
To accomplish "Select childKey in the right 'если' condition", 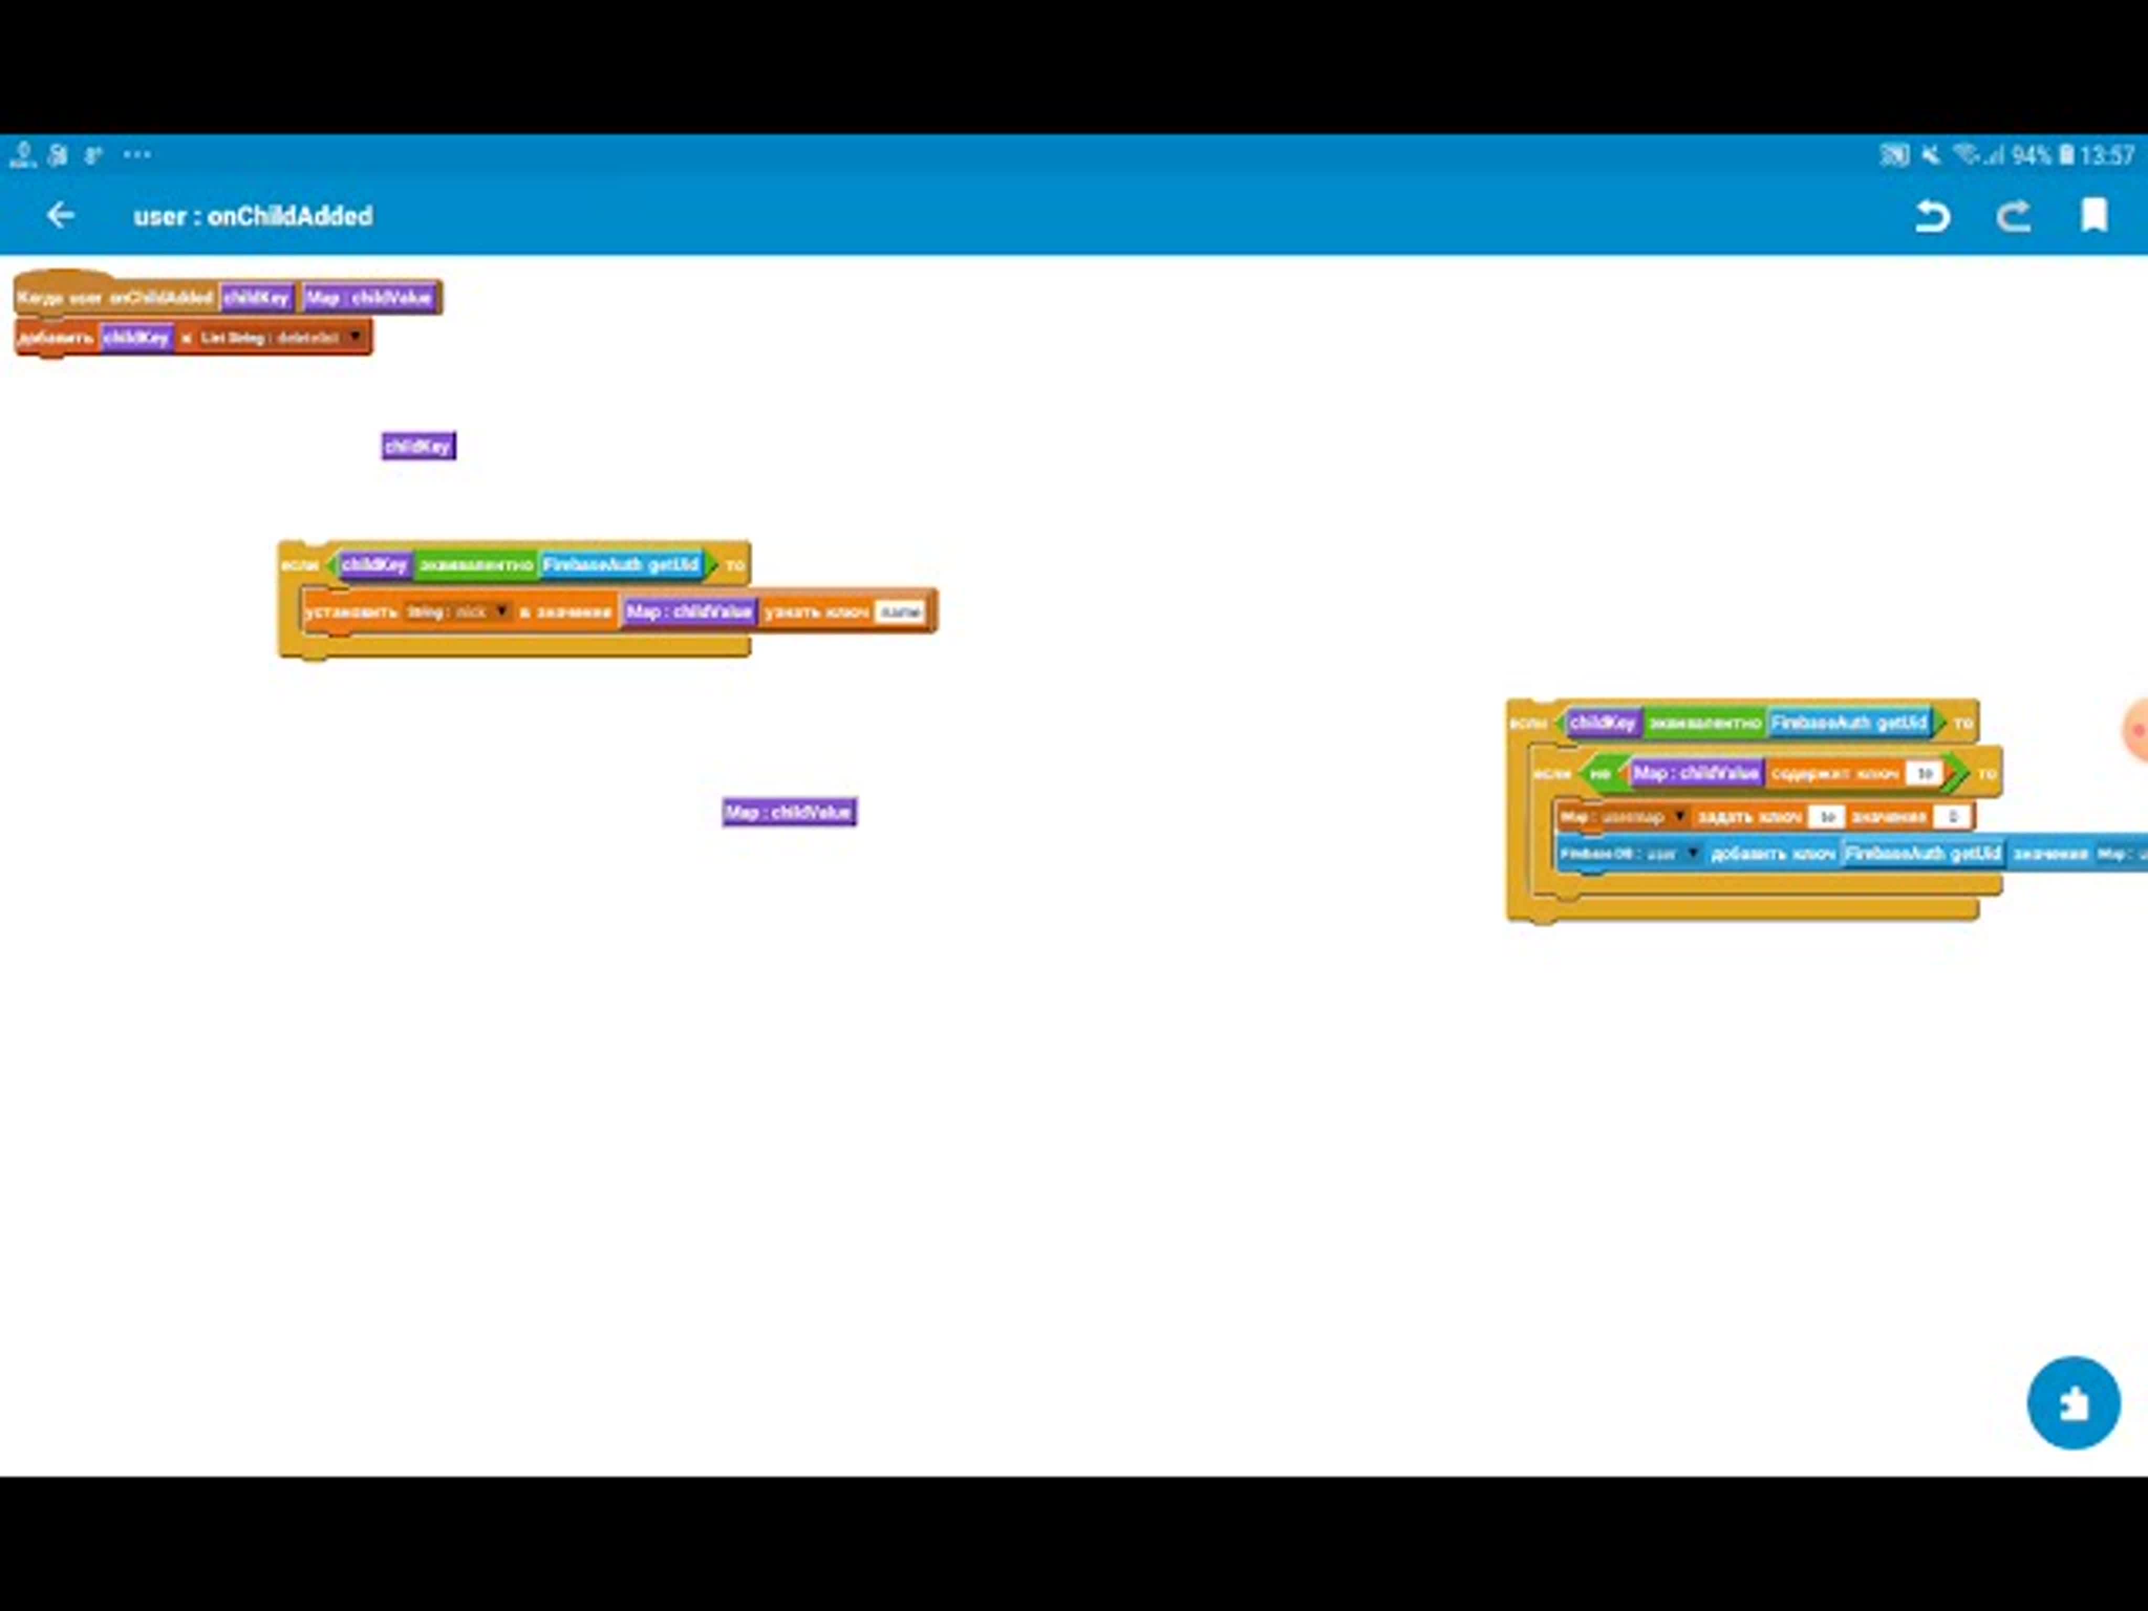I will pos(1603,723).
